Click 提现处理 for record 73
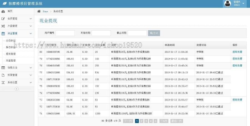Viewport: 250px width, 126px height. 237,100
